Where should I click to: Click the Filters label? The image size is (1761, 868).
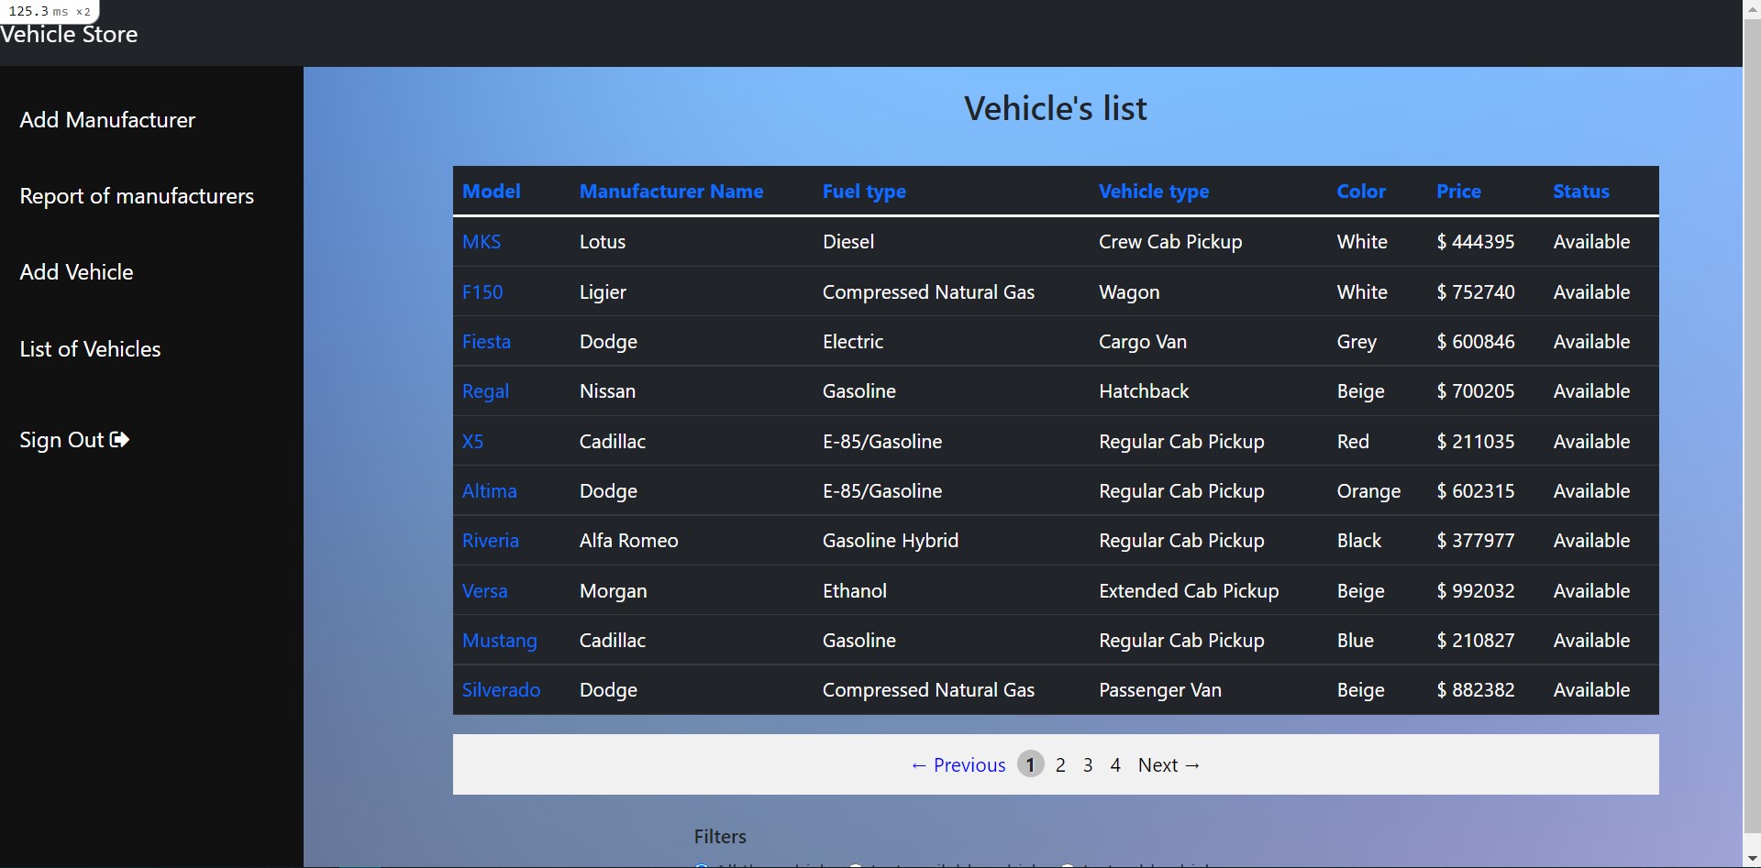pyautogui.click(x=720, y=837)
